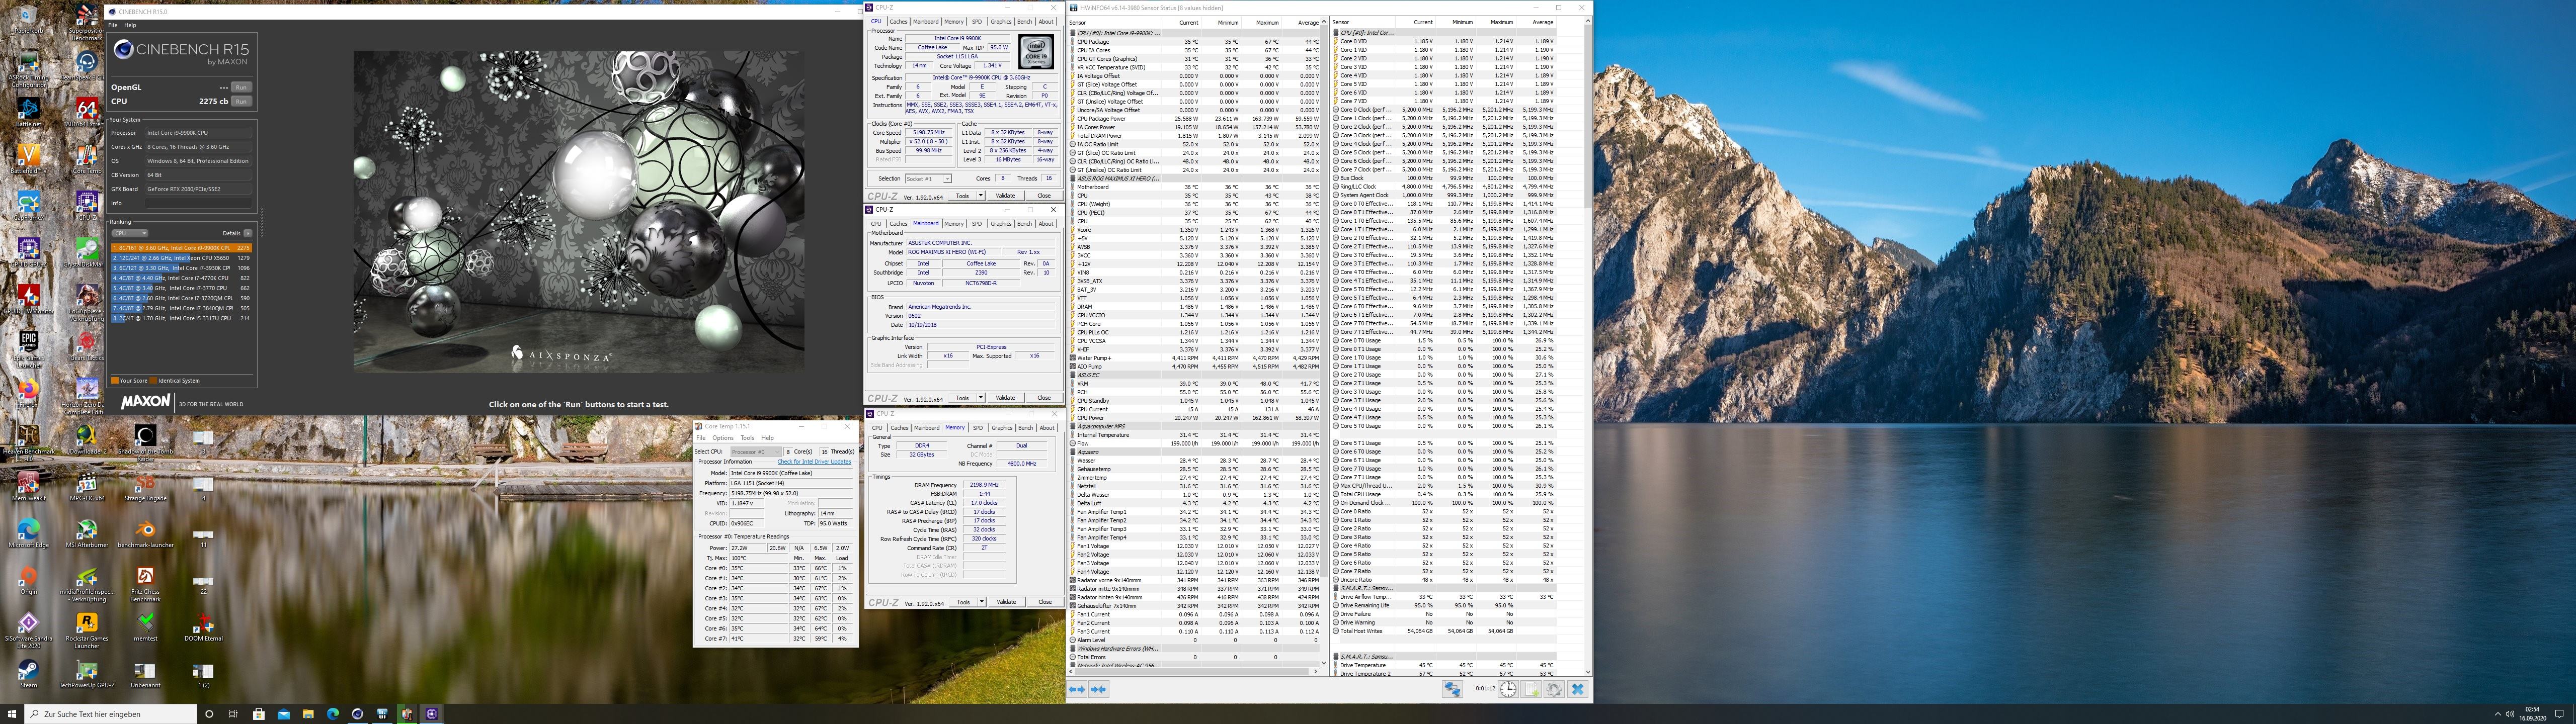Open Core Temp Tools menu
Viewport: 2576px width, 724px height.
(x=747, y=438)
